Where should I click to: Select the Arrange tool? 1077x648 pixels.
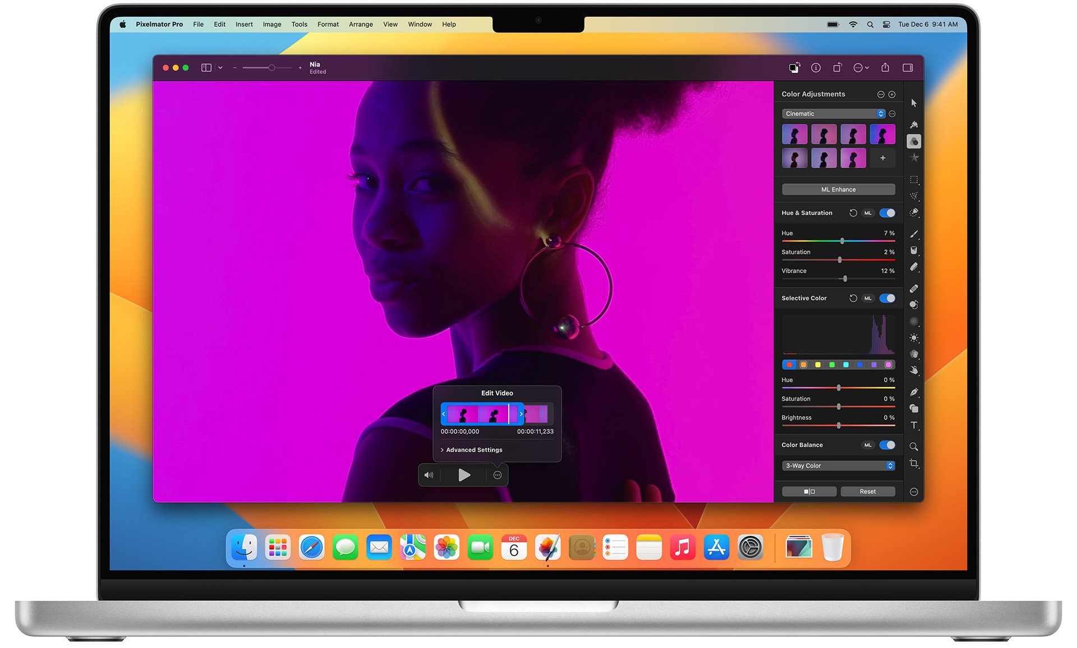click(x=914, y=104)
